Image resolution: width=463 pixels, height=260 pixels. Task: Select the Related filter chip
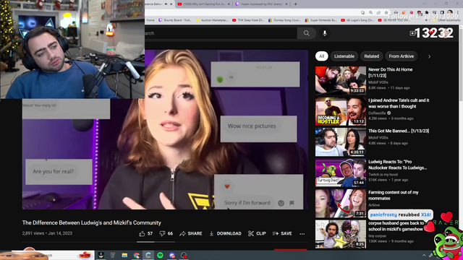click(x=371, y=56)
